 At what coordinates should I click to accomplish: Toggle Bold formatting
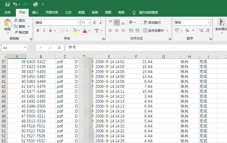coord(38,30)
